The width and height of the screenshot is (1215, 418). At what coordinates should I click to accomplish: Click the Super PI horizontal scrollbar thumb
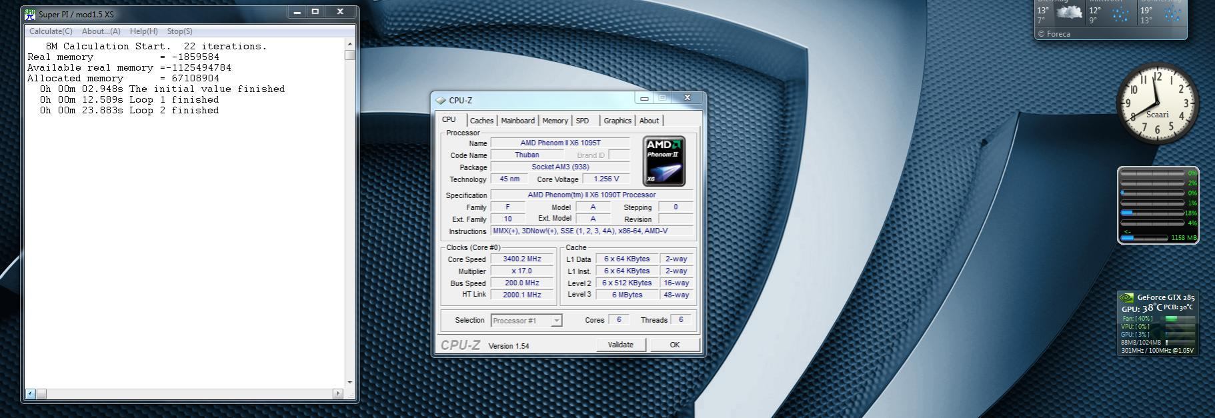(41, 393)
